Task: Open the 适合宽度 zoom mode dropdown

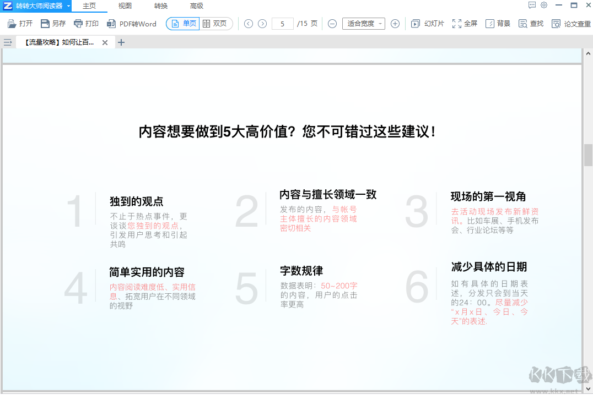Action: click(x=363, y=24)
